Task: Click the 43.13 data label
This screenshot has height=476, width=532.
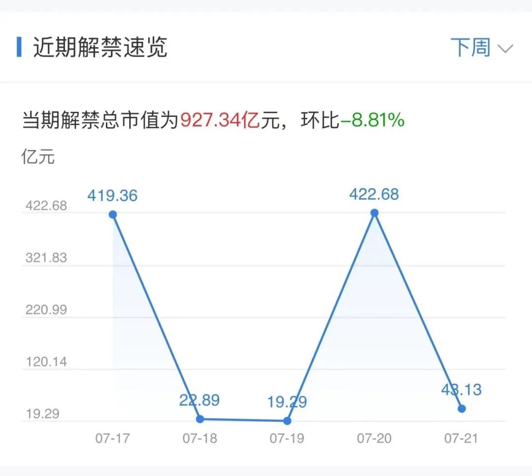Action: point(462,389)
